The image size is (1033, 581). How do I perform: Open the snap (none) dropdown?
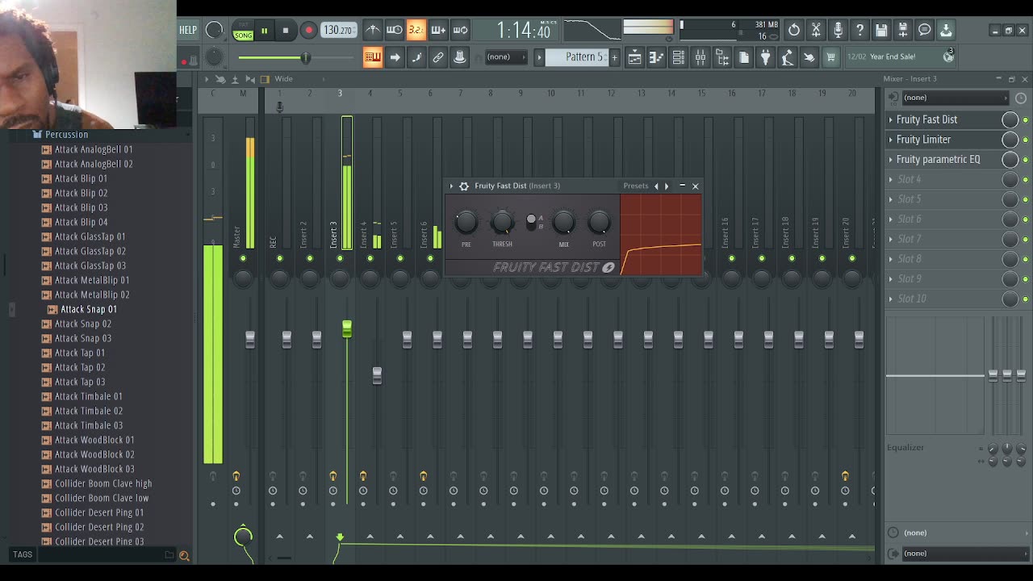tap(505, 57)
